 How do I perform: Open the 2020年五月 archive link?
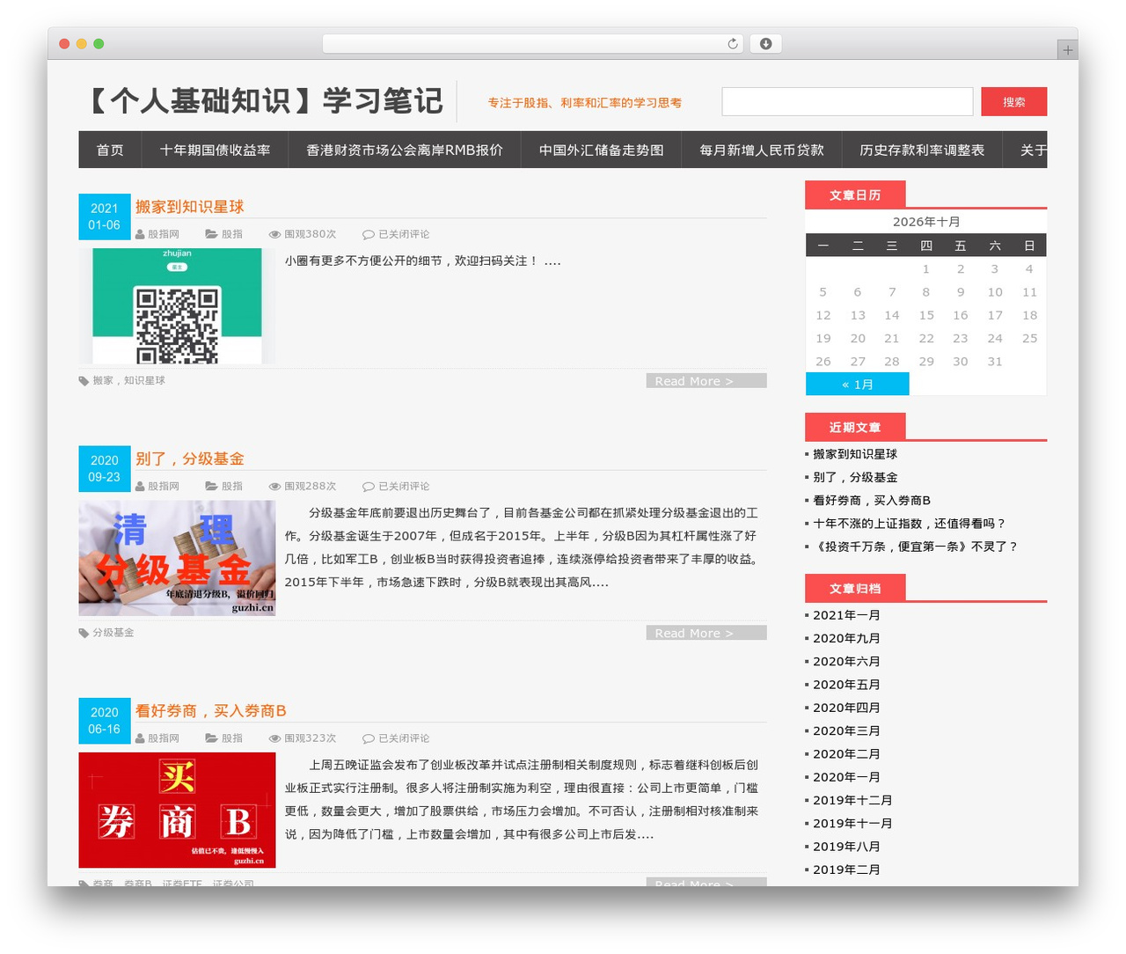(846, 685)
